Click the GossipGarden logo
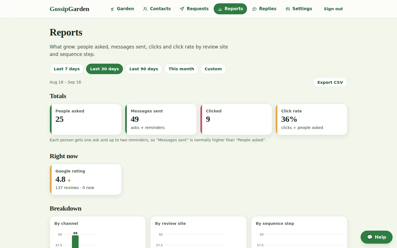 click(69, 9)
